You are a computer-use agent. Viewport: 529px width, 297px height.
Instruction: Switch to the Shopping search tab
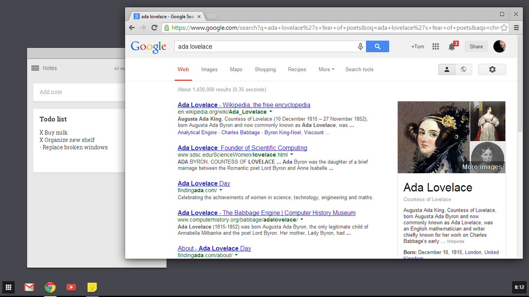pyautogui.click(x=265, y=69)
